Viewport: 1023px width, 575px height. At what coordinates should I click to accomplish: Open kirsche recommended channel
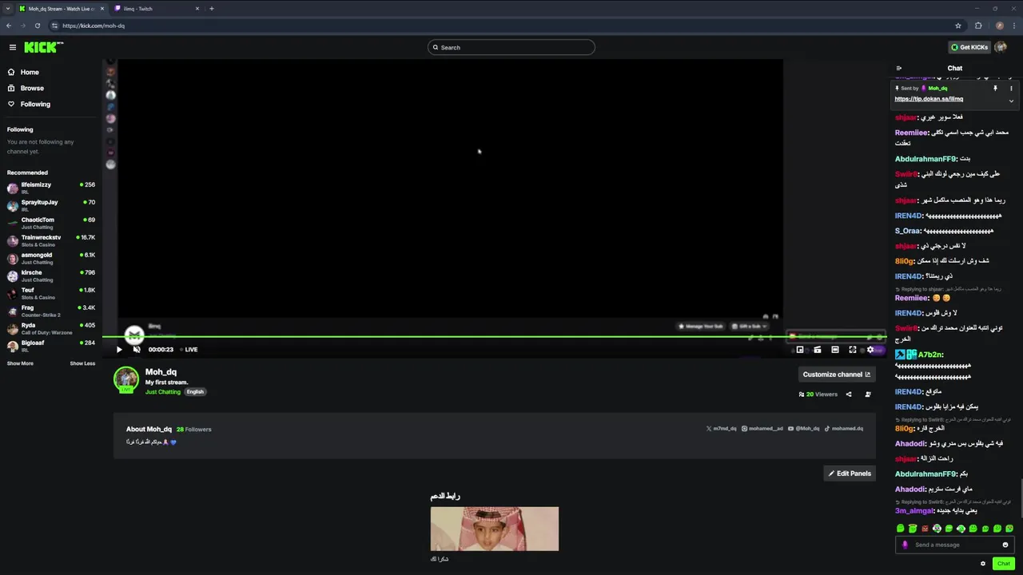pyautogui.click(x=51, y=276)
